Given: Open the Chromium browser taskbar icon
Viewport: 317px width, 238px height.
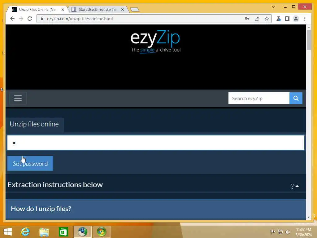Looking at the screenshot, I should 82,232.
